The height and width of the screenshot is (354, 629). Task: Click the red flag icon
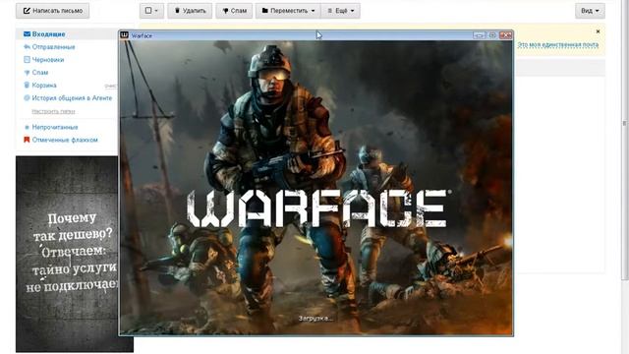click(x=27, y=140)
